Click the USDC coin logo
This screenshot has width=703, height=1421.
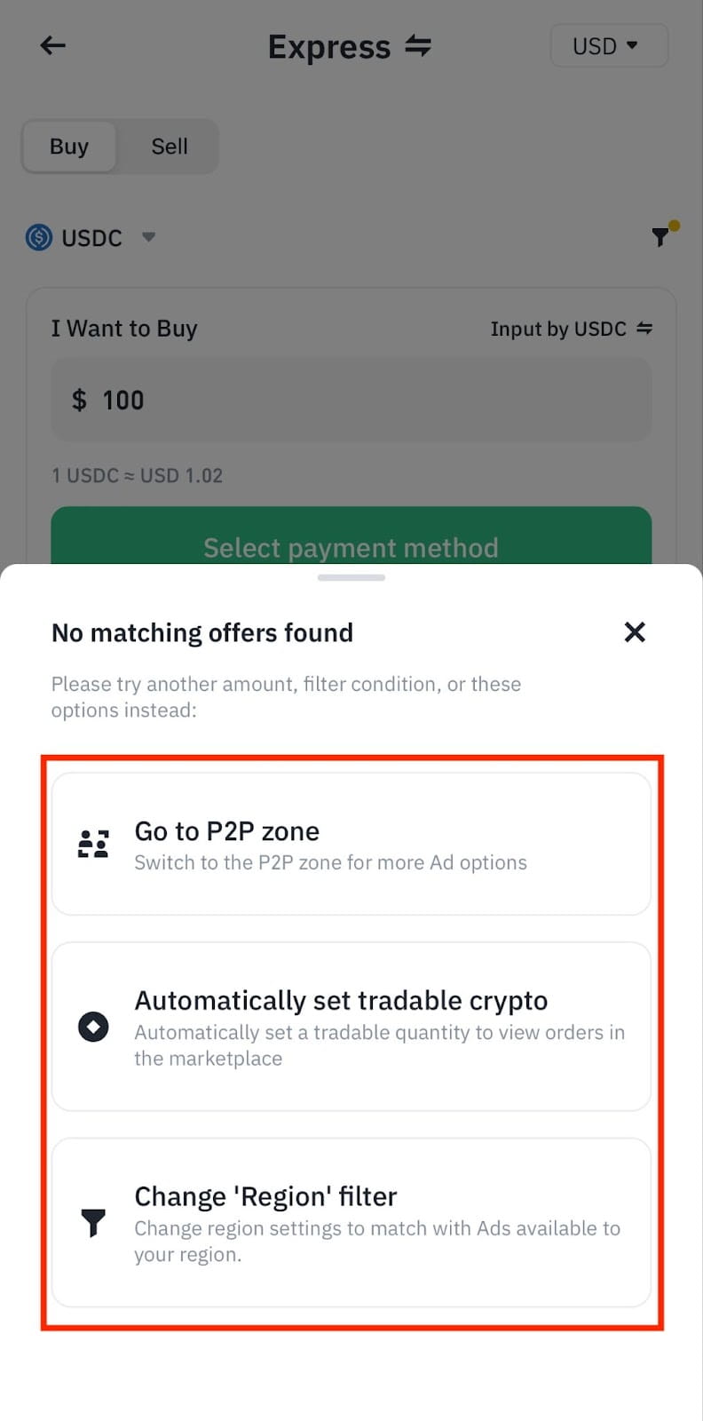pyautogui.click(x=39, y=237)
